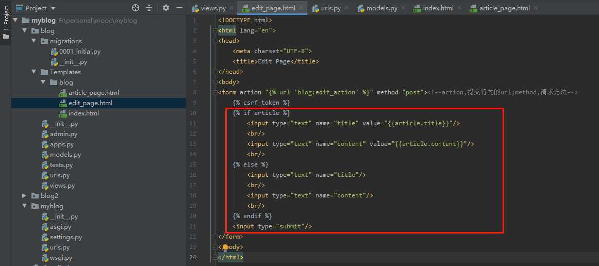Collapse the blog folder arrow
599x266 pixels.
click(x=24, y=30)
